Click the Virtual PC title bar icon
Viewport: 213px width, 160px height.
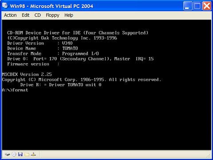click(5, 6)
